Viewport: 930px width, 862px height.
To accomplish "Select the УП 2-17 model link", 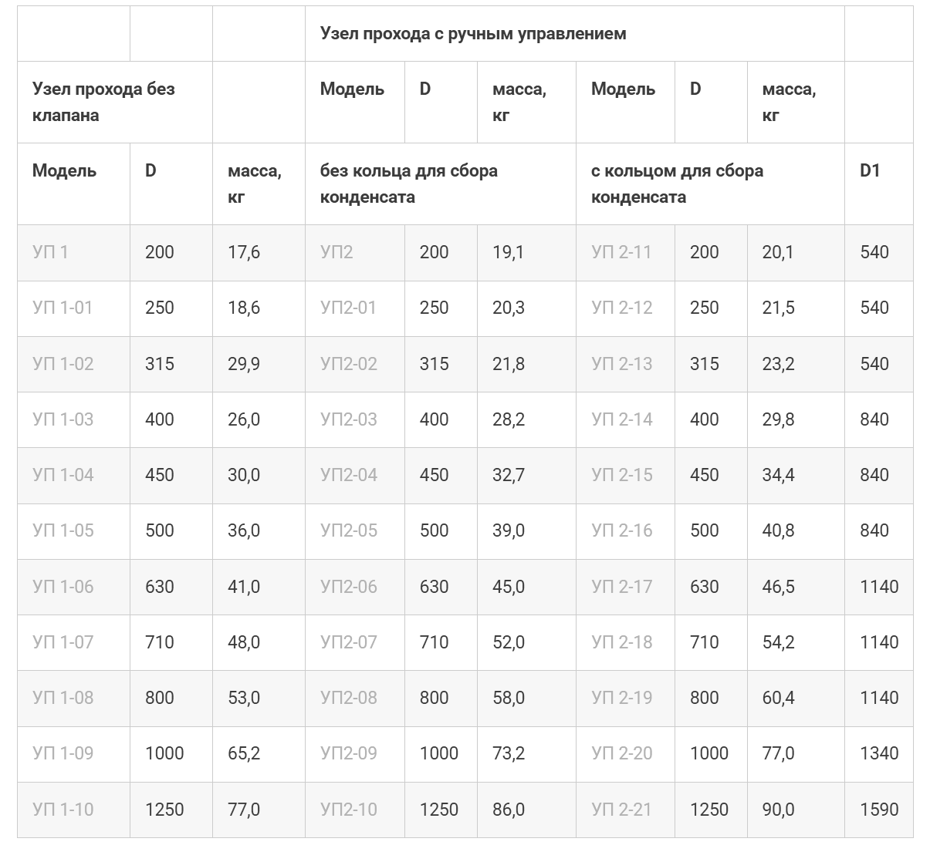I will click(x=621, y=587).
